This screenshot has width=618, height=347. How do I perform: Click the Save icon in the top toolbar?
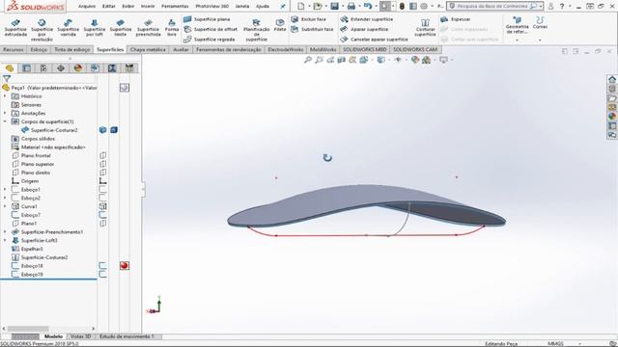pos(335,6)
